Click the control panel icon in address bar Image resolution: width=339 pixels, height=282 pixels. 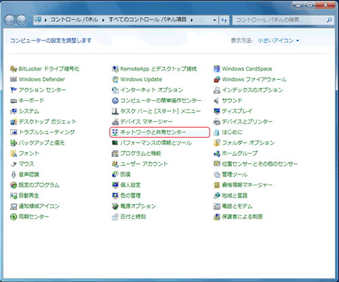click(39, 20)
